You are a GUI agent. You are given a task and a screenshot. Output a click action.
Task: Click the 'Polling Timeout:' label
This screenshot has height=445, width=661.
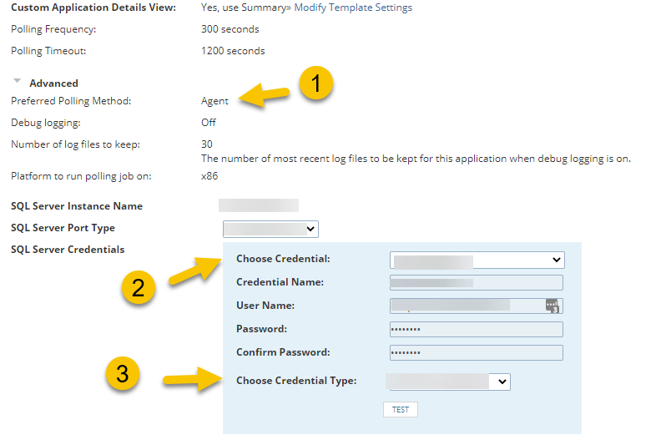(x=48, y=51)
